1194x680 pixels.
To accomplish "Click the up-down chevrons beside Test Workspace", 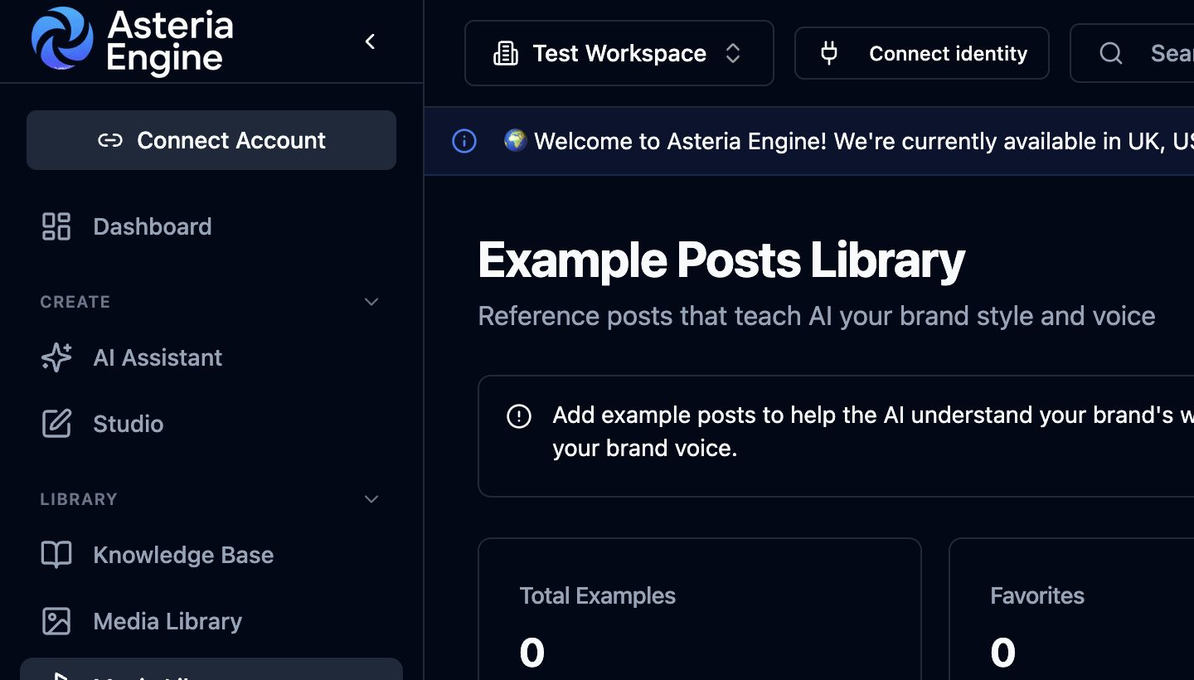I will [x=733, y=54].
